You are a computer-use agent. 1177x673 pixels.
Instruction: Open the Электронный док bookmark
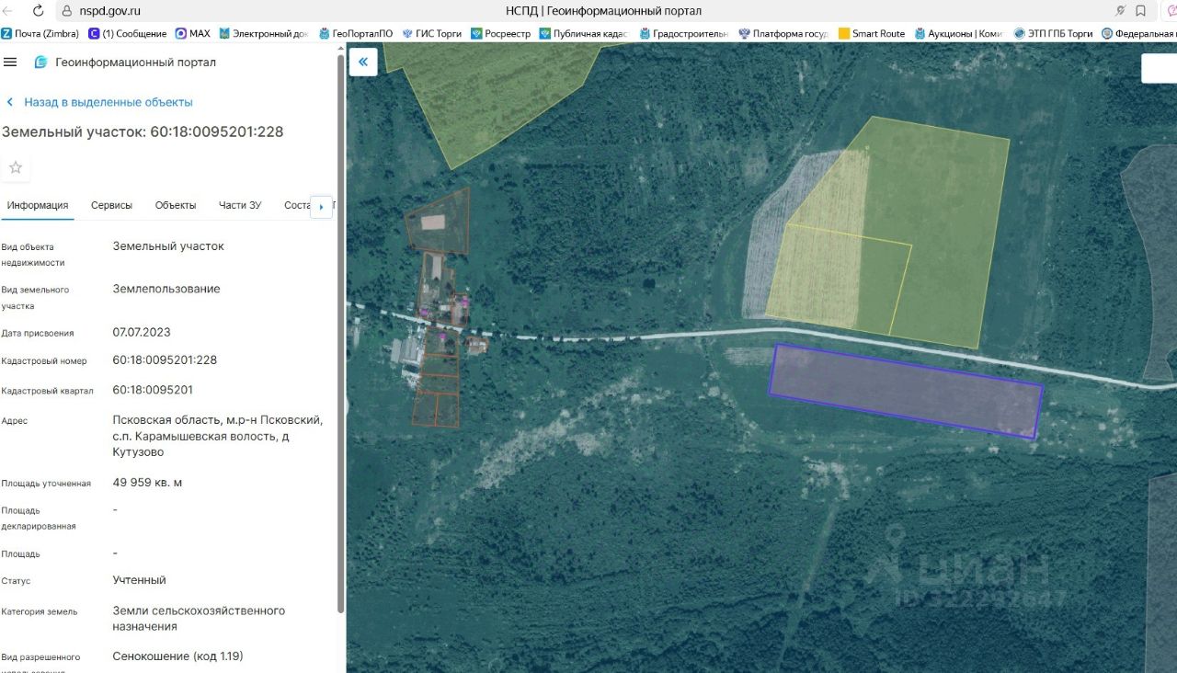pyautogui.click(x=264, y=33)
